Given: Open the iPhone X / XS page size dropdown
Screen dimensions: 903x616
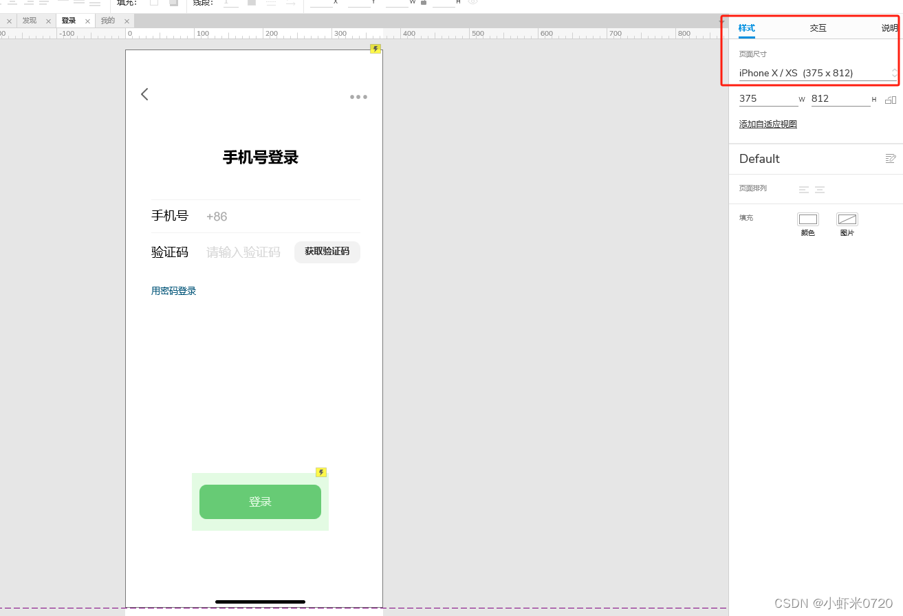Looking at the screenshot, I should tap(818, 73).
